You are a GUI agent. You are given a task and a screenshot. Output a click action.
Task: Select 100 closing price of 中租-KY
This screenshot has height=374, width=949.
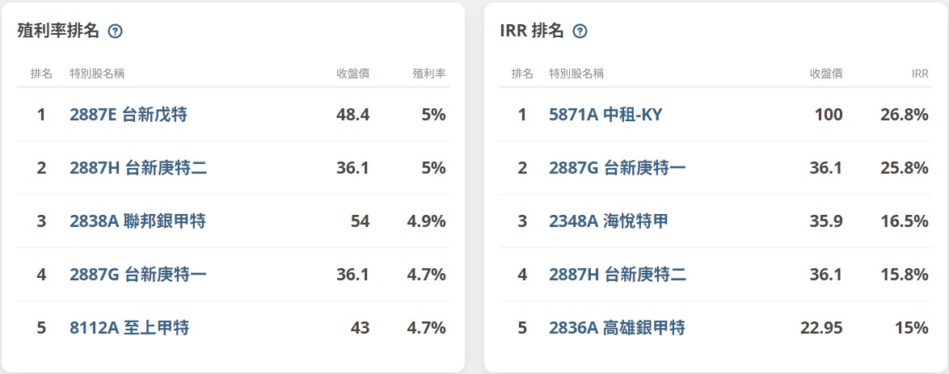point(830,115)
